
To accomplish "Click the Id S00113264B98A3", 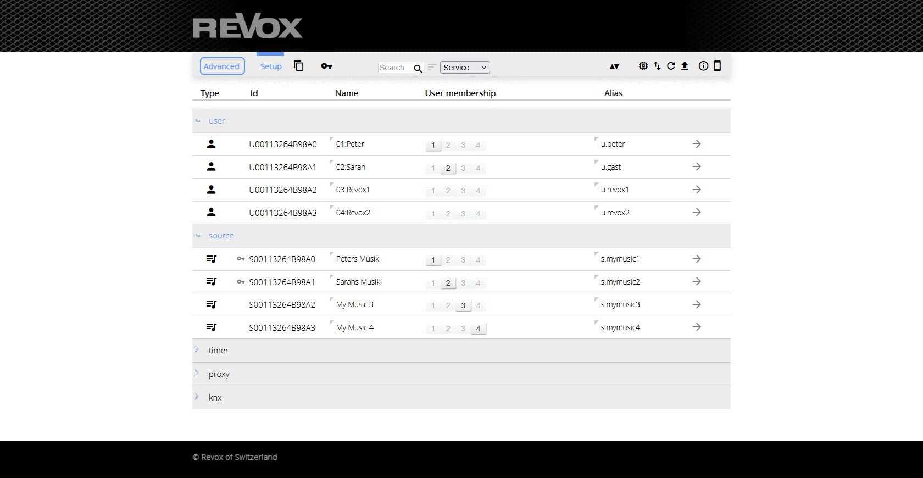I will (282, 328).
